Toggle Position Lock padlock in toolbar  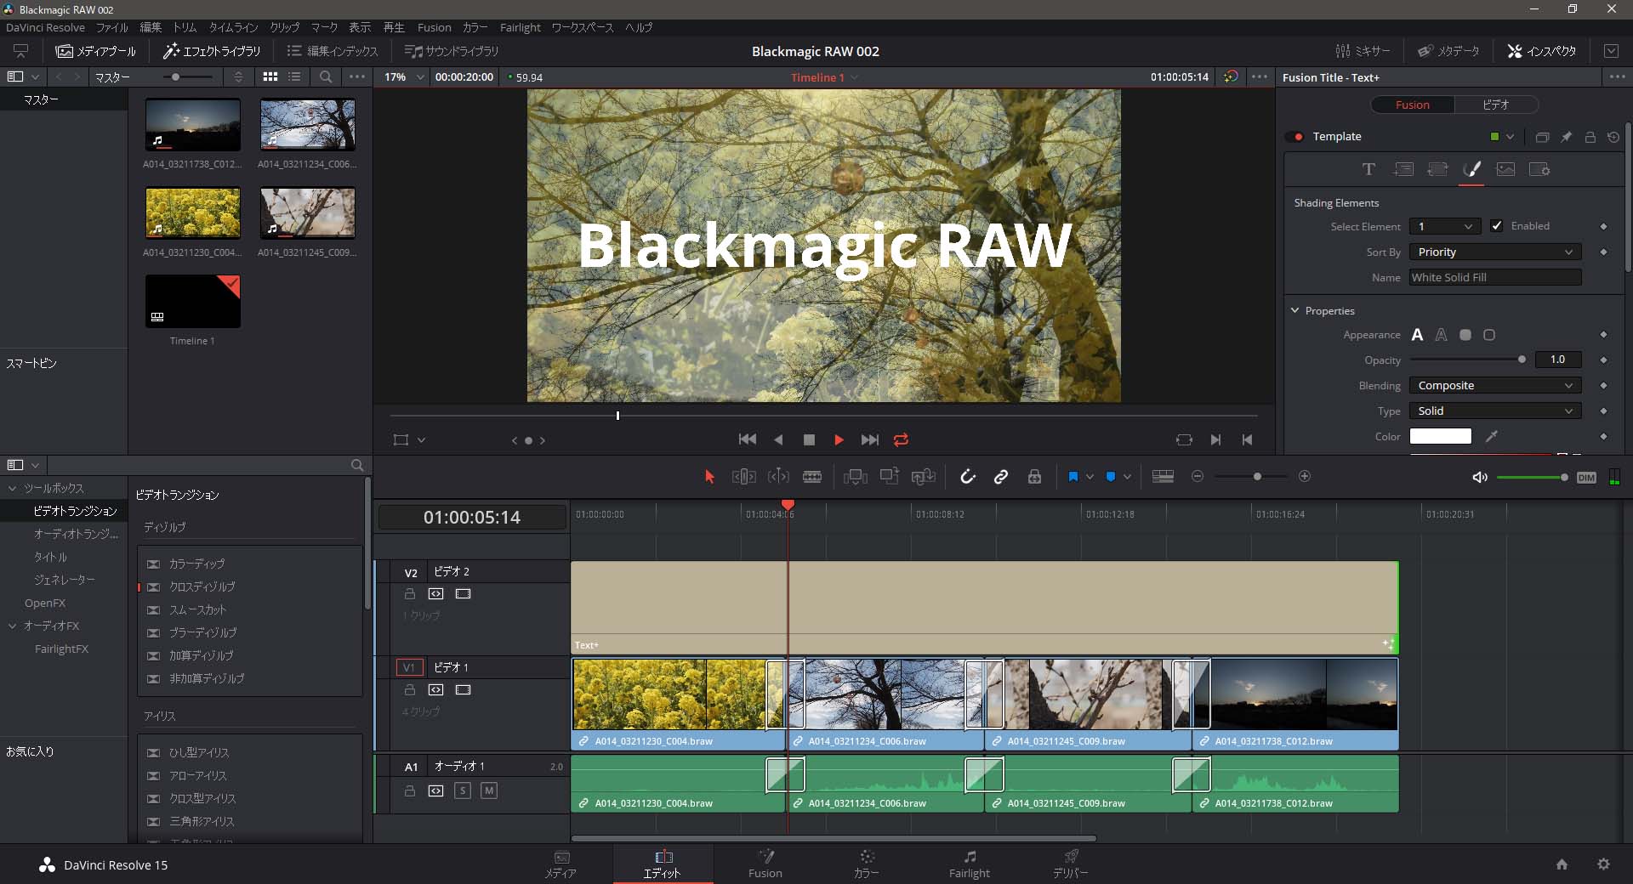1034,477
